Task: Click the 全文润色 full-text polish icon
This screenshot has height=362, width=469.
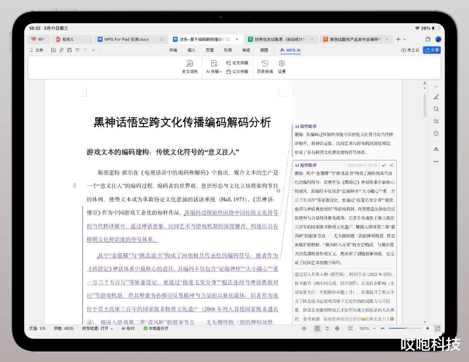Action: (x=190, y=66)
